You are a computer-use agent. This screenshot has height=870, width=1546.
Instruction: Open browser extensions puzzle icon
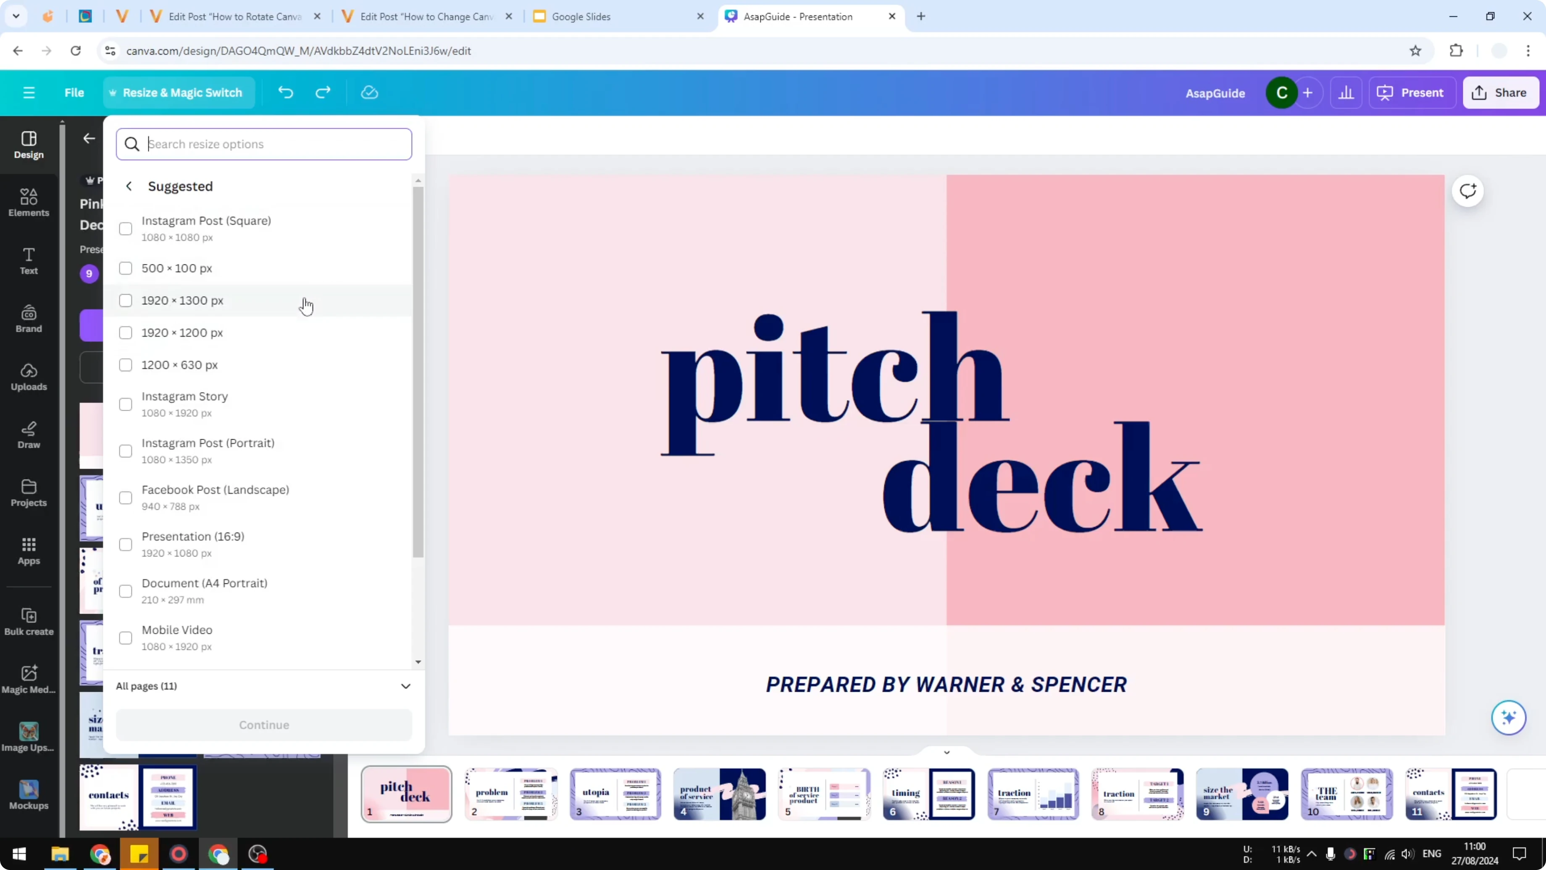(1457, 51)
